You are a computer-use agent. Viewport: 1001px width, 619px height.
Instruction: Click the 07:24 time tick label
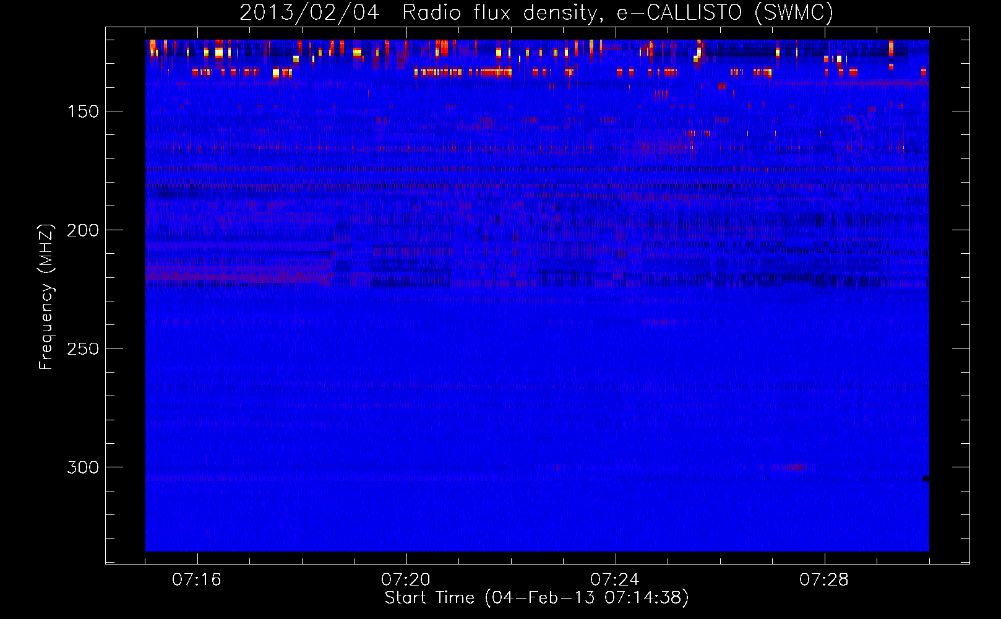[615, 579]
